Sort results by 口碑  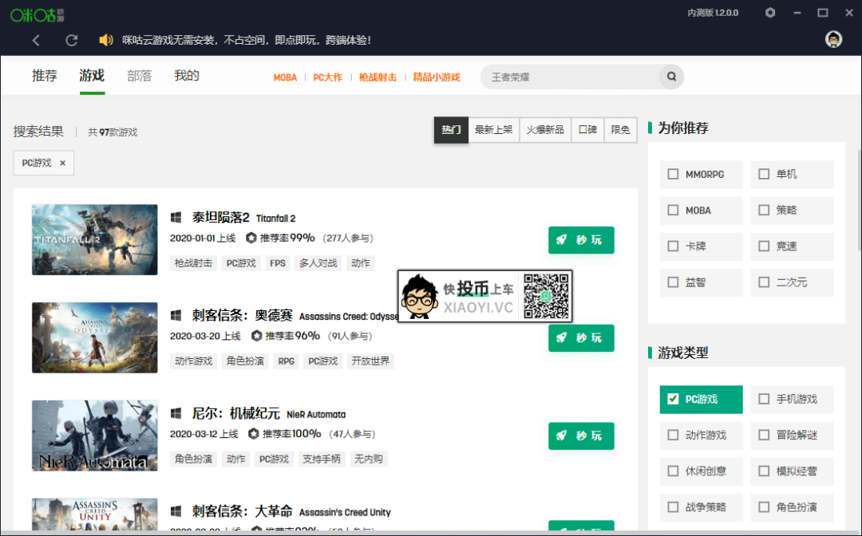tap(587, 130)
